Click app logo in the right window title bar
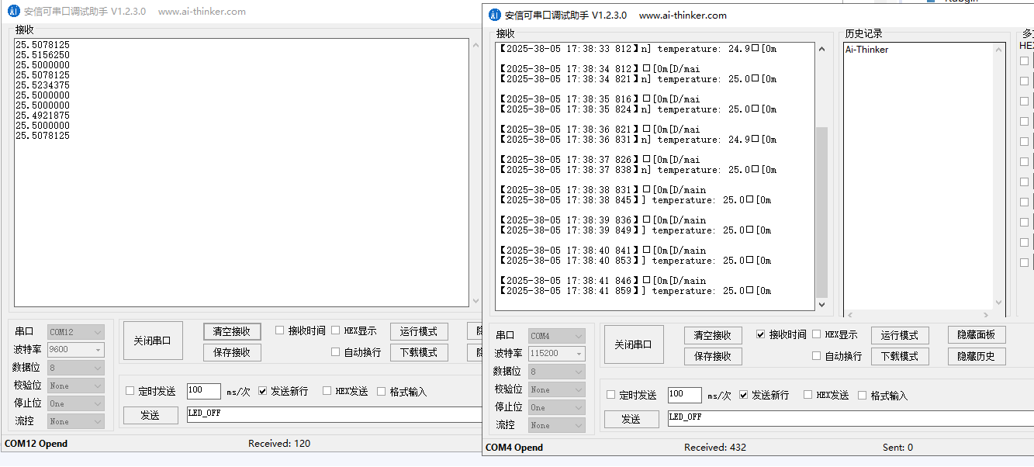The width and height of the screenshot is (1034, 467). click(494, 15)
